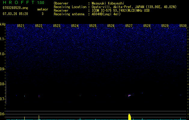
Task: Select the 0521 time marker
Action: click(21, 26)
